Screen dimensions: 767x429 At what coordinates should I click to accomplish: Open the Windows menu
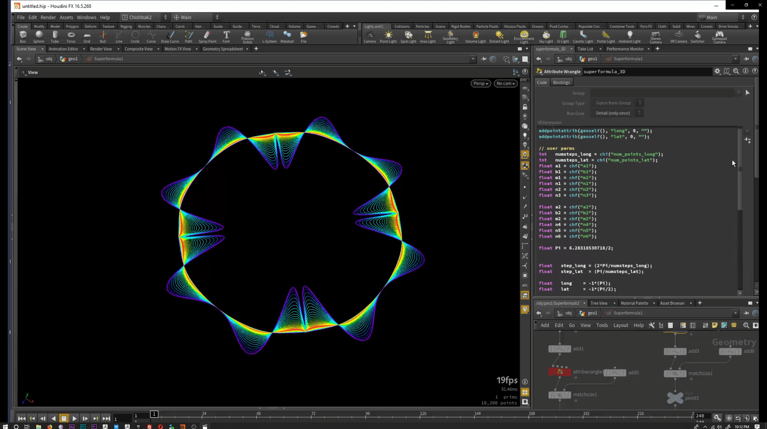(86, 17)
